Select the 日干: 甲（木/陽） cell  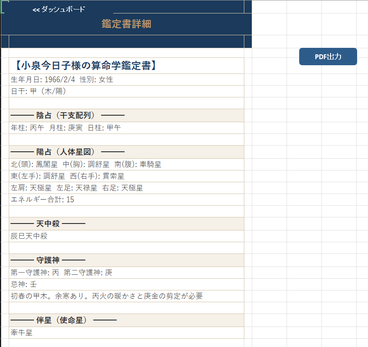126,91
